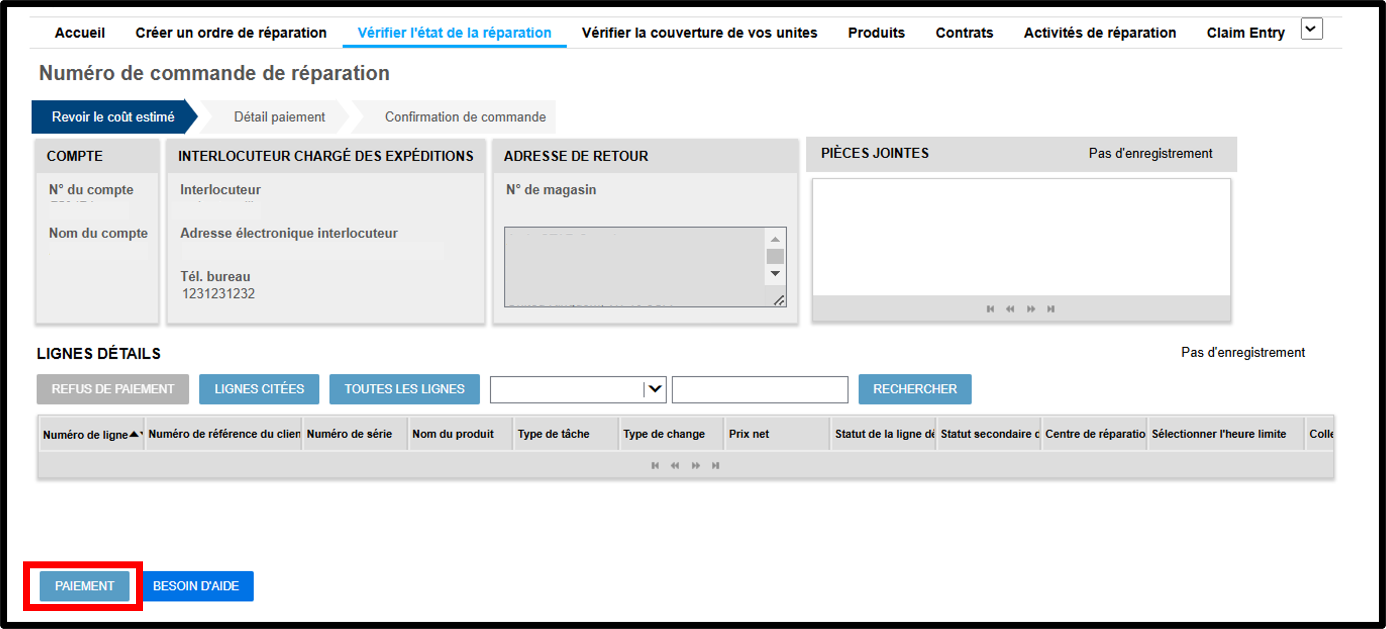Sort by Type de change column
The width and height of the screenshot is (1386, 629).
[671, 434]
